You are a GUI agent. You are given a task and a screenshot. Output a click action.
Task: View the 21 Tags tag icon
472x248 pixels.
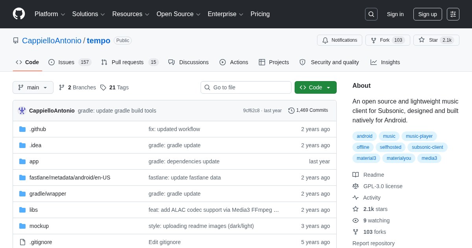click(x=103, y=87)
